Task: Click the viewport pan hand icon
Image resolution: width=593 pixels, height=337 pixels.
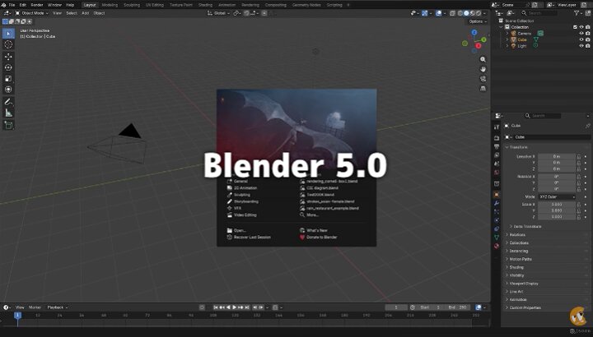Action: pos(483,69)
